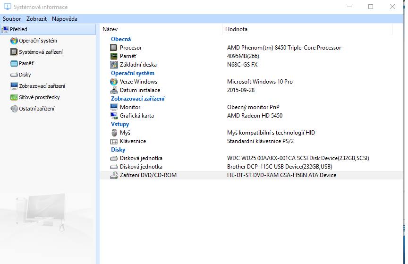Sort by the Název column header

[x=161, y=29]
